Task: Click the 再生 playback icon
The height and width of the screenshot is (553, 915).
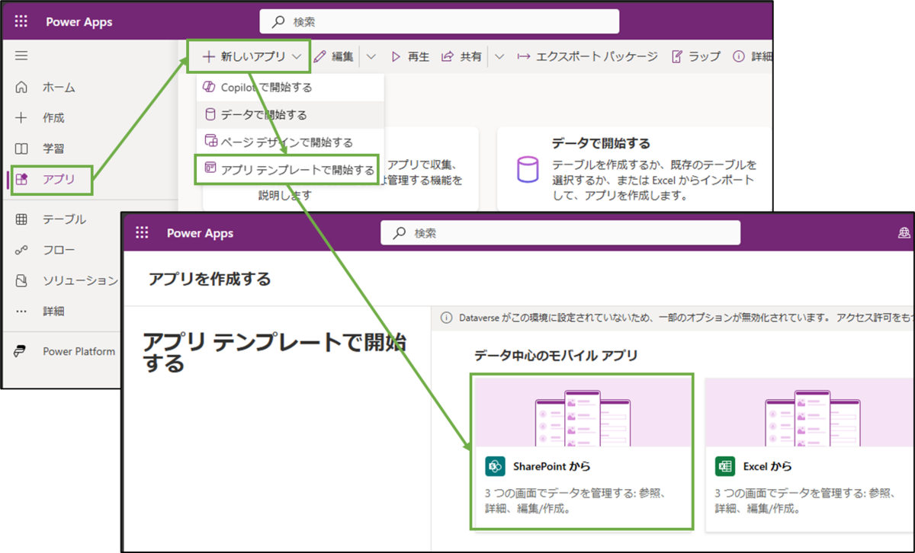Action: [x=396, y=56]
